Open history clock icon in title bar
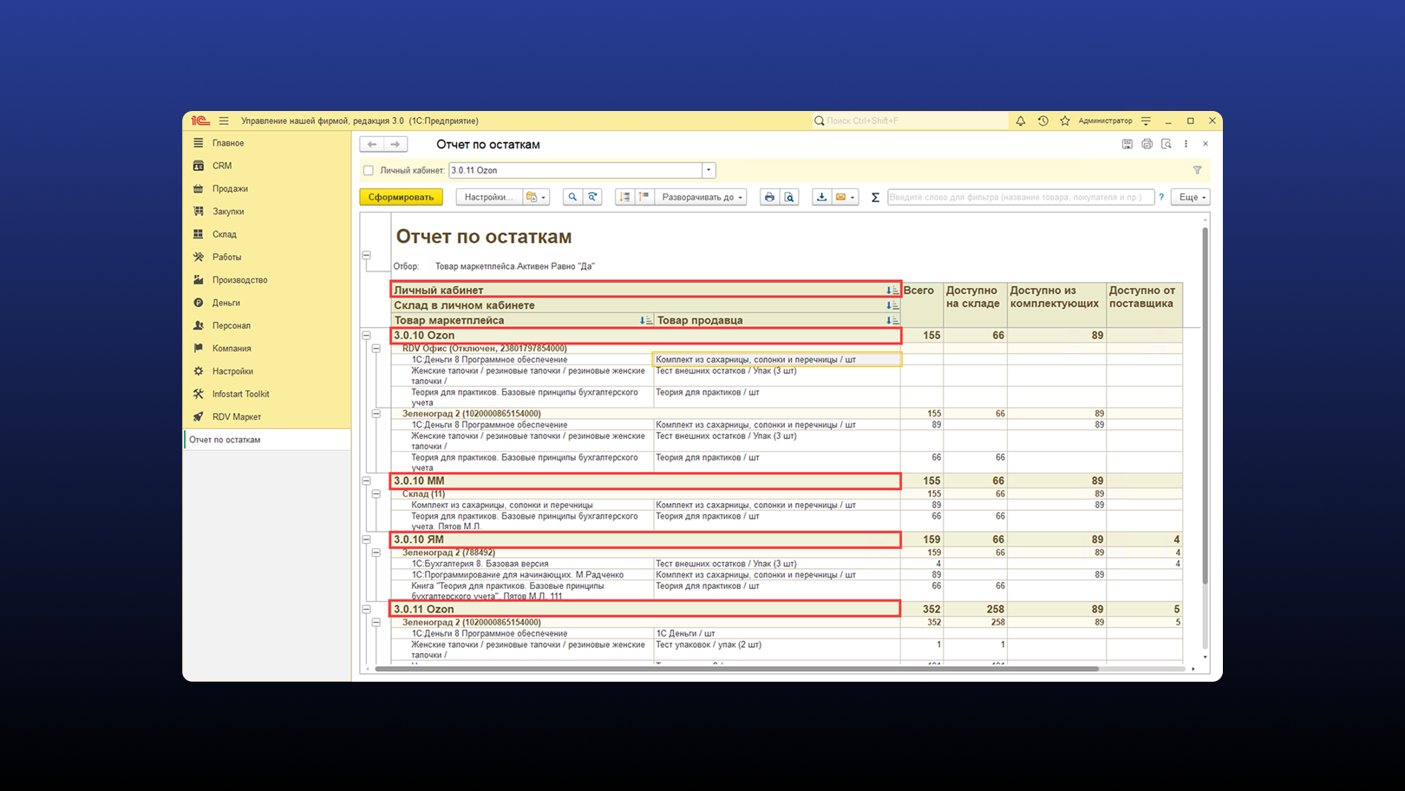The image size is (1405, 791). click(1042, 121)
